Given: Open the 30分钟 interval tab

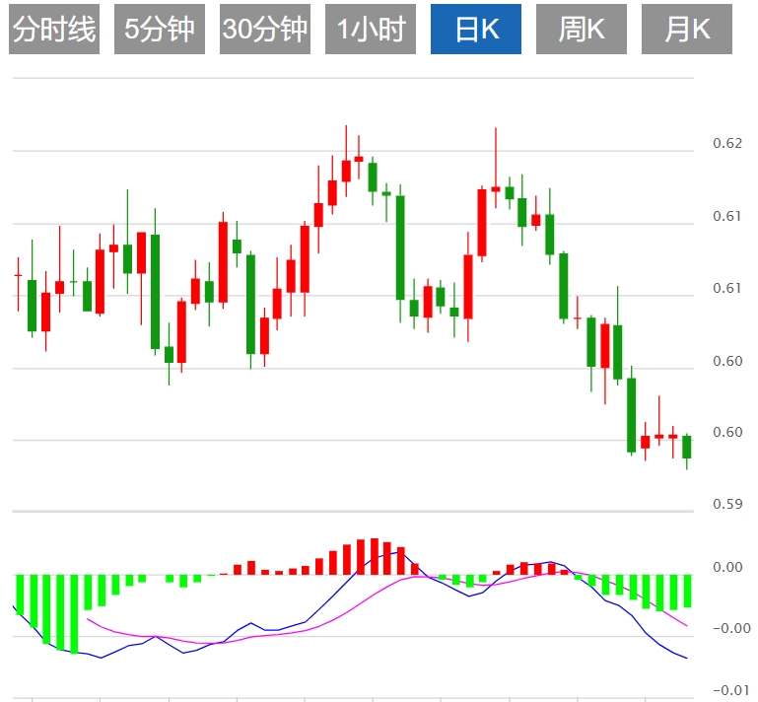Looking at the screenshot, I should pos(265,30).
